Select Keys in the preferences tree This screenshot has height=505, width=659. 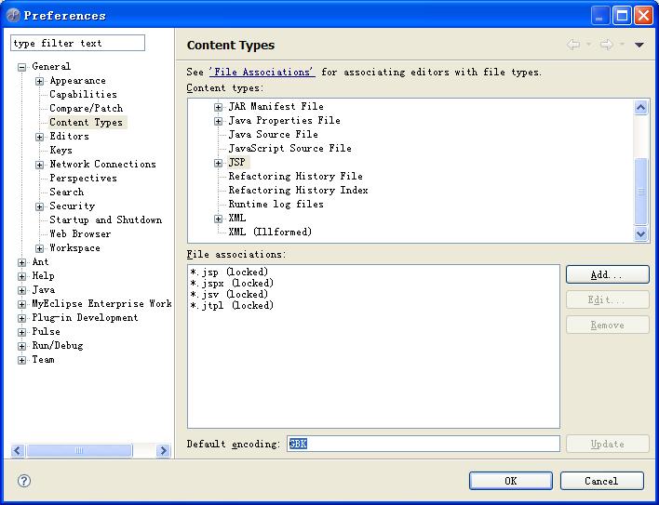(61, 151)
